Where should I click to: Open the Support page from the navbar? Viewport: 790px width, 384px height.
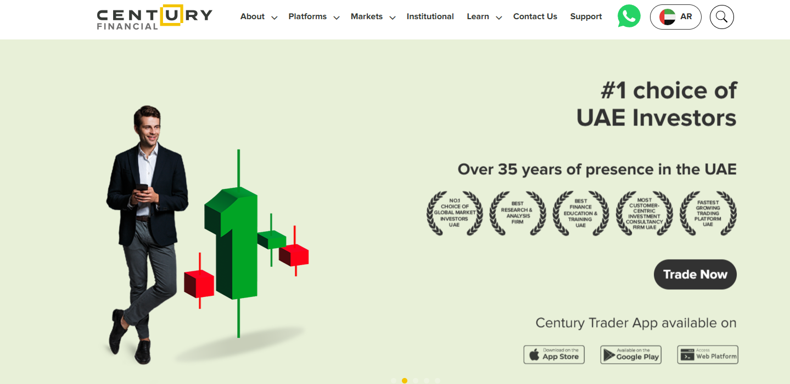(586, 16)
